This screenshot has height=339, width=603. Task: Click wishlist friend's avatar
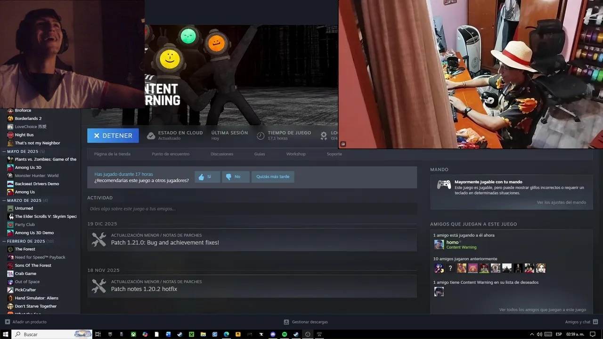click(439, 291)
